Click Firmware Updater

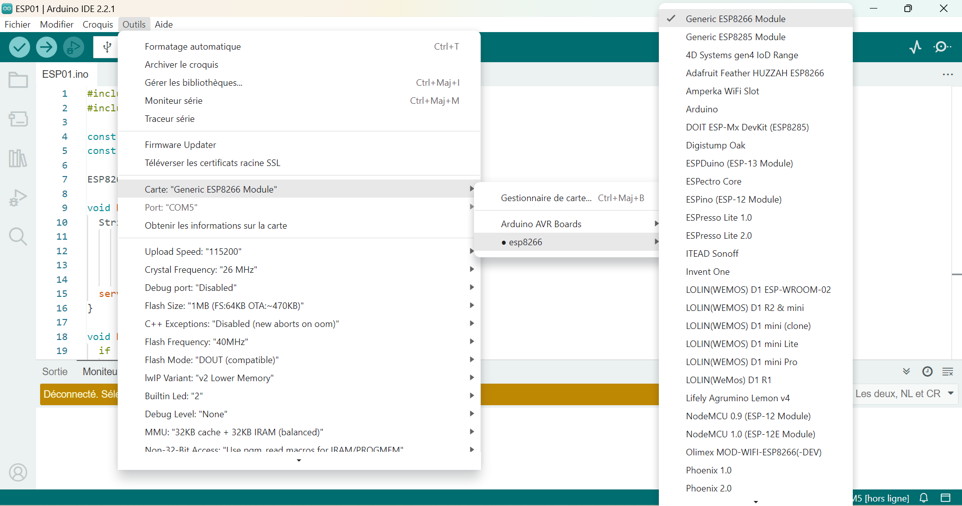pos(299,145)
